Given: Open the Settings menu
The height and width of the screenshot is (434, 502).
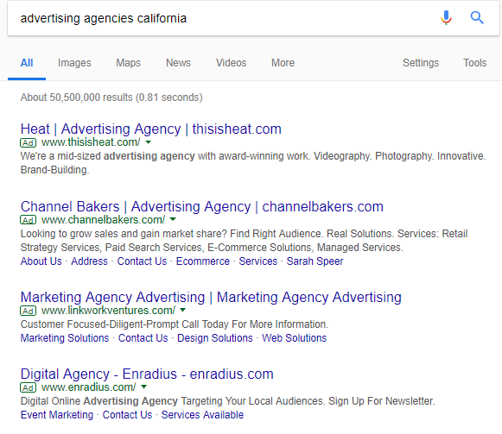Looking at the screenshot, I should click(x=421, y=63).
